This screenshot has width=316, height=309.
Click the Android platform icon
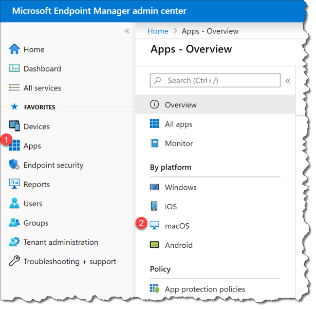coord(154,245)
